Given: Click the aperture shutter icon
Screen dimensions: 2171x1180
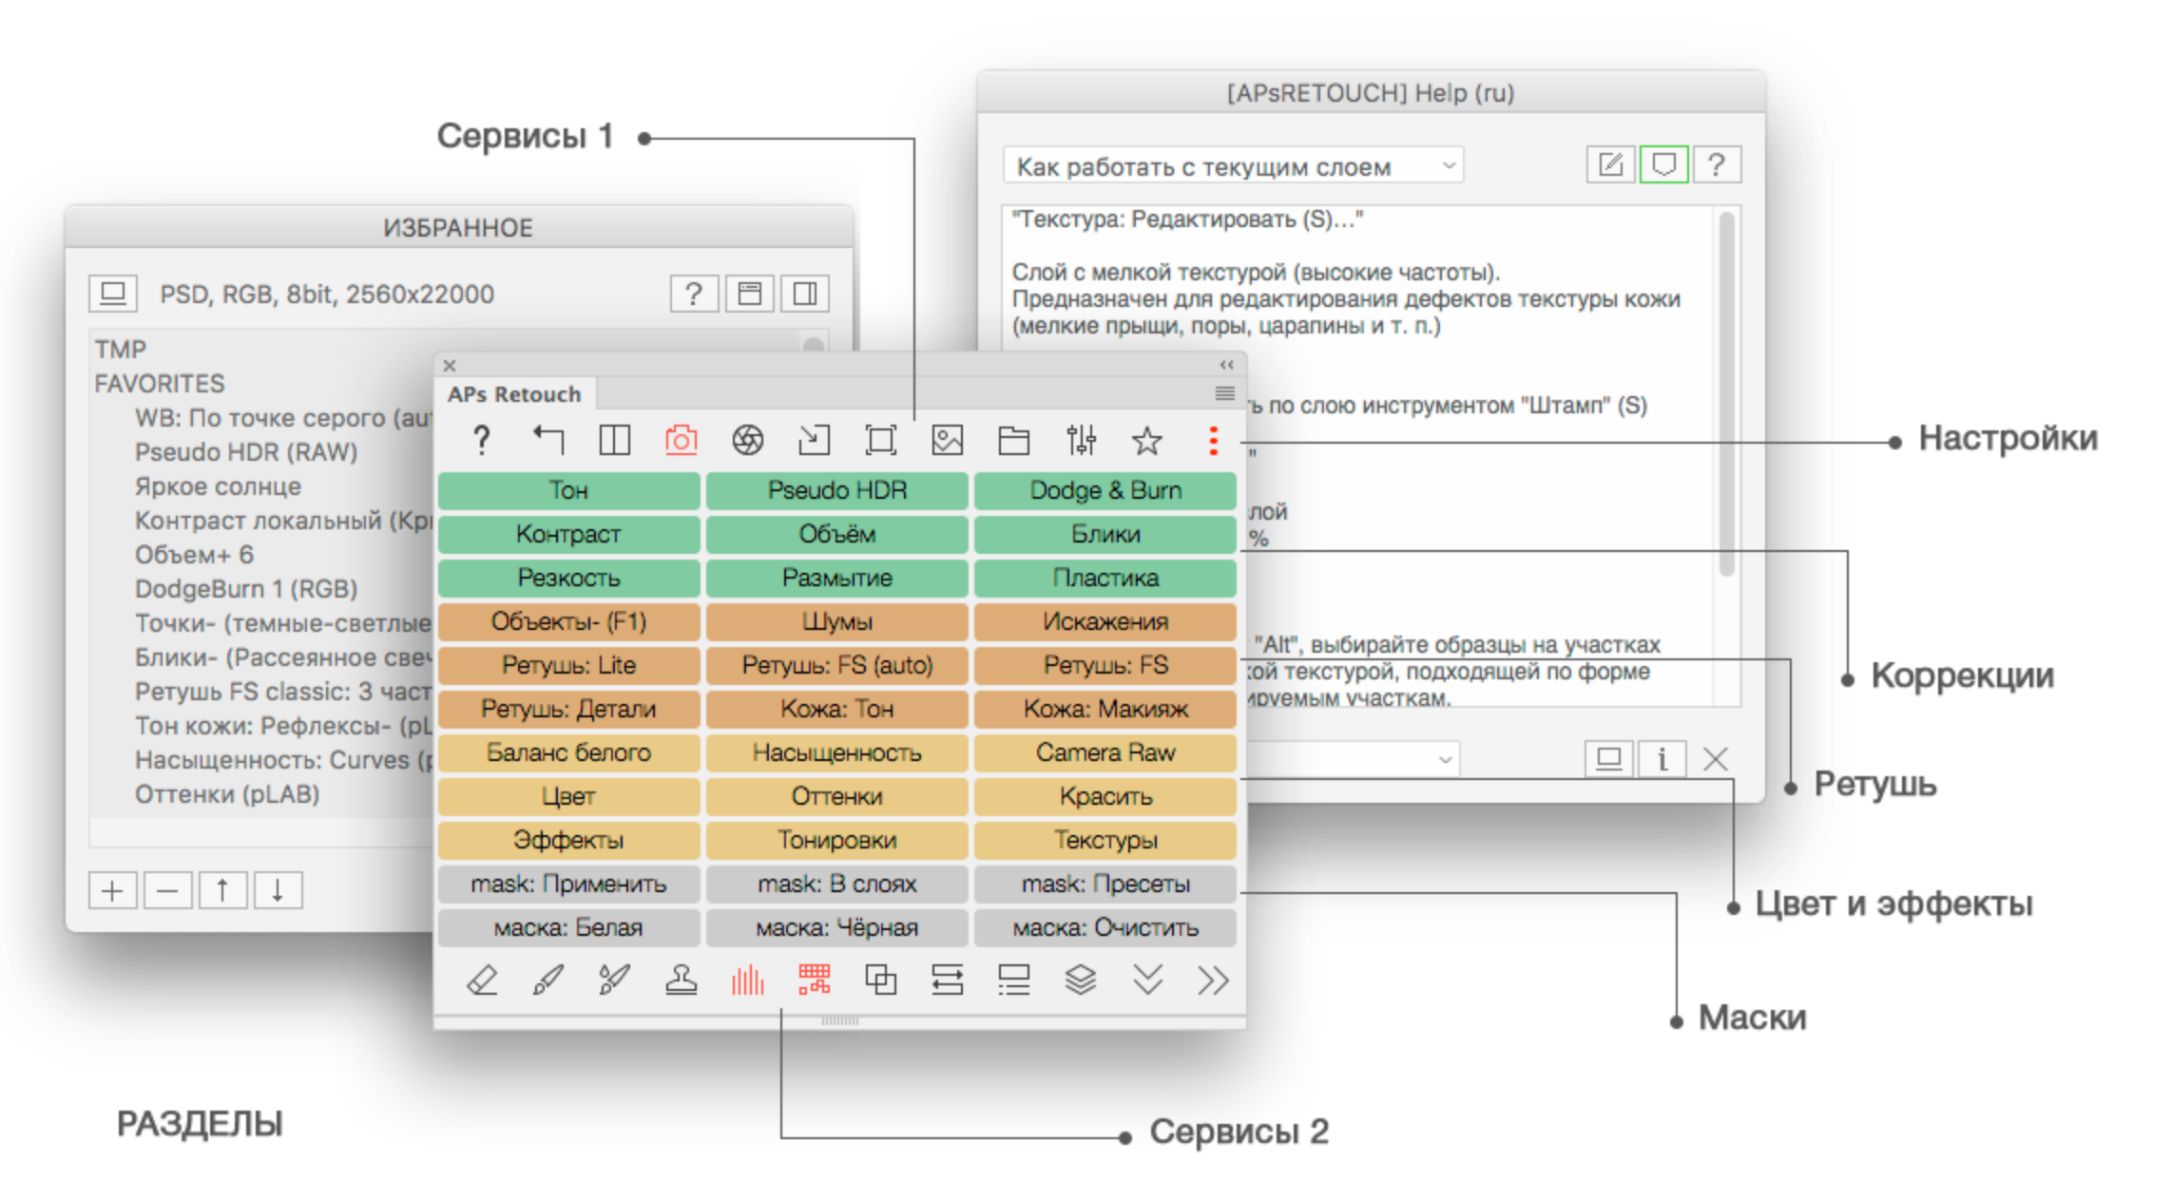Looking at the screenshot, I should [747, 440].
